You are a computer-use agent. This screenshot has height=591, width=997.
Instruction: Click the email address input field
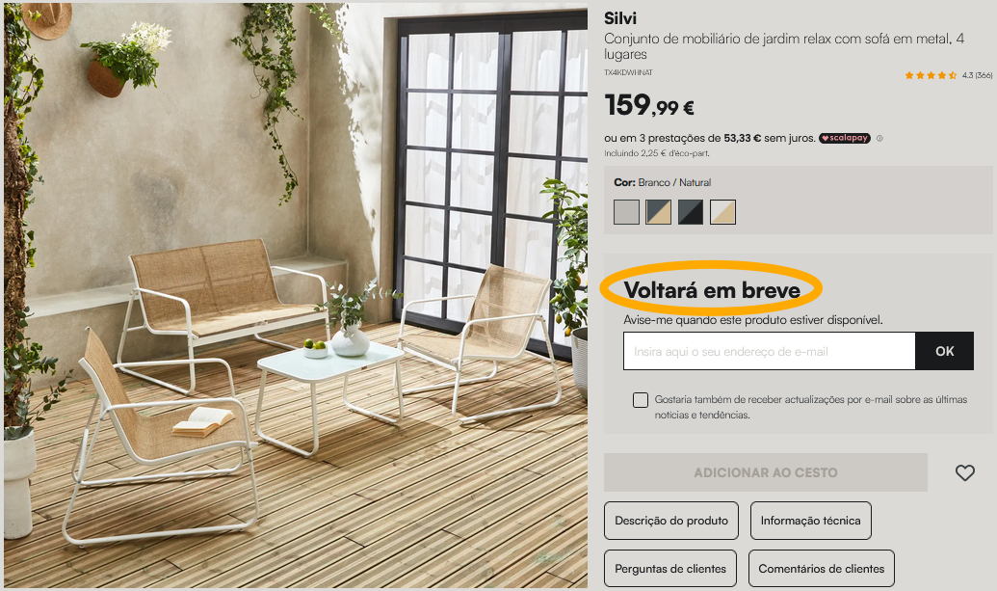[x=770, y=351]
